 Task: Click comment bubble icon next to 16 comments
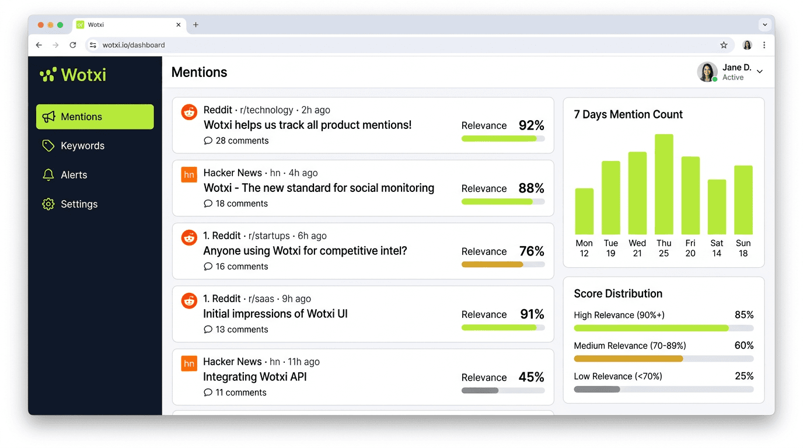pos(208,267)
